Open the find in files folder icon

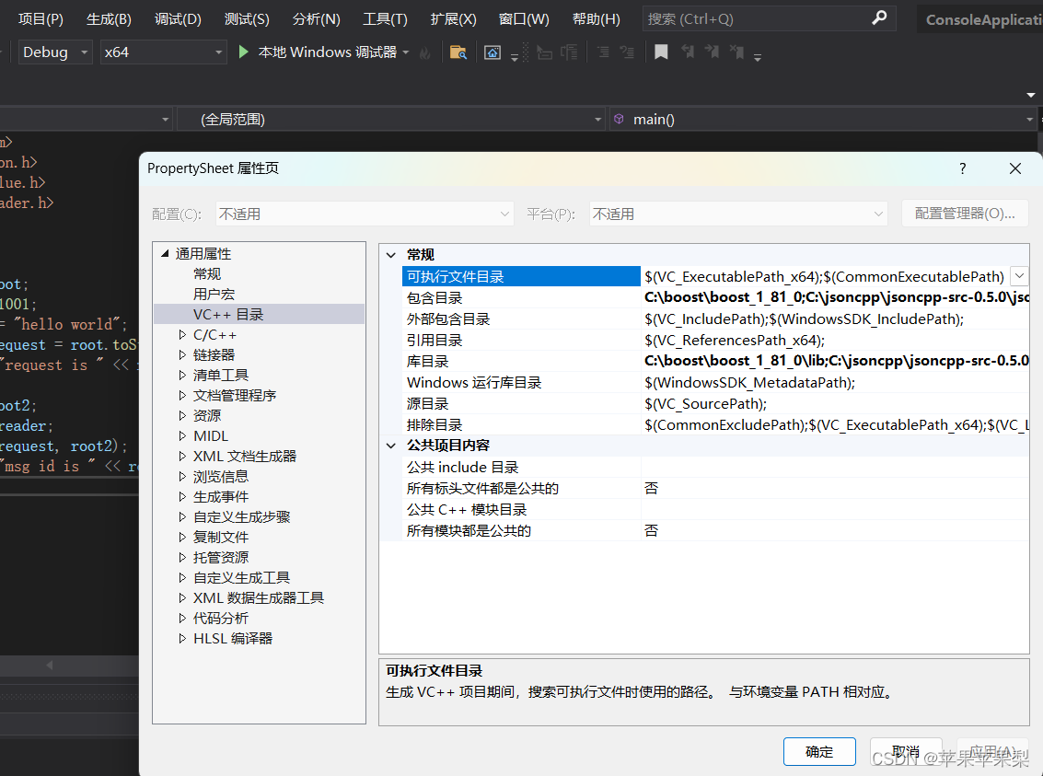point(458,52)
